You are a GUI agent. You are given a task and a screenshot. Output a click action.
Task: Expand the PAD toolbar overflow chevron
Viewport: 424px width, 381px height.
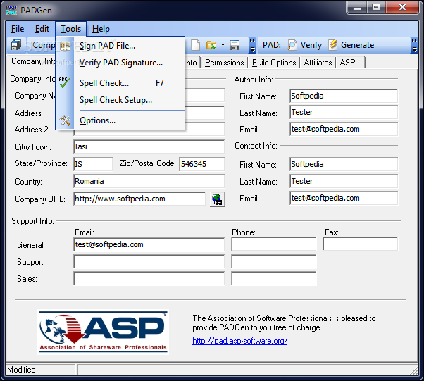[x=414, y=45]
